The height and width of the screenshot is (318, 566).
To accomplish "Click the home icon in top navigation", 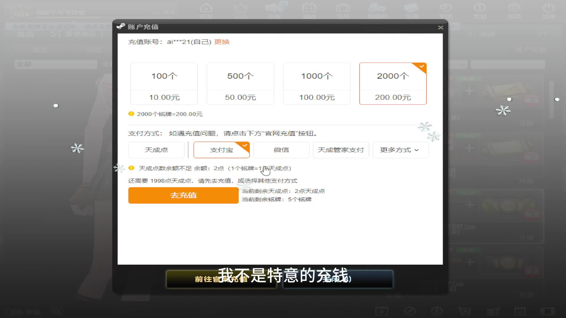I will tap(206, 8).
